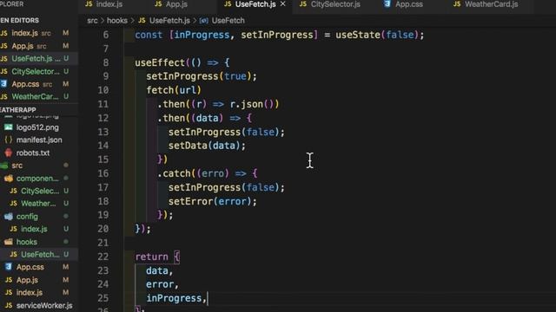This screenshot has height=312, width=556.
Task: Open Weather... file under components folder
Action: pos(38,204)
